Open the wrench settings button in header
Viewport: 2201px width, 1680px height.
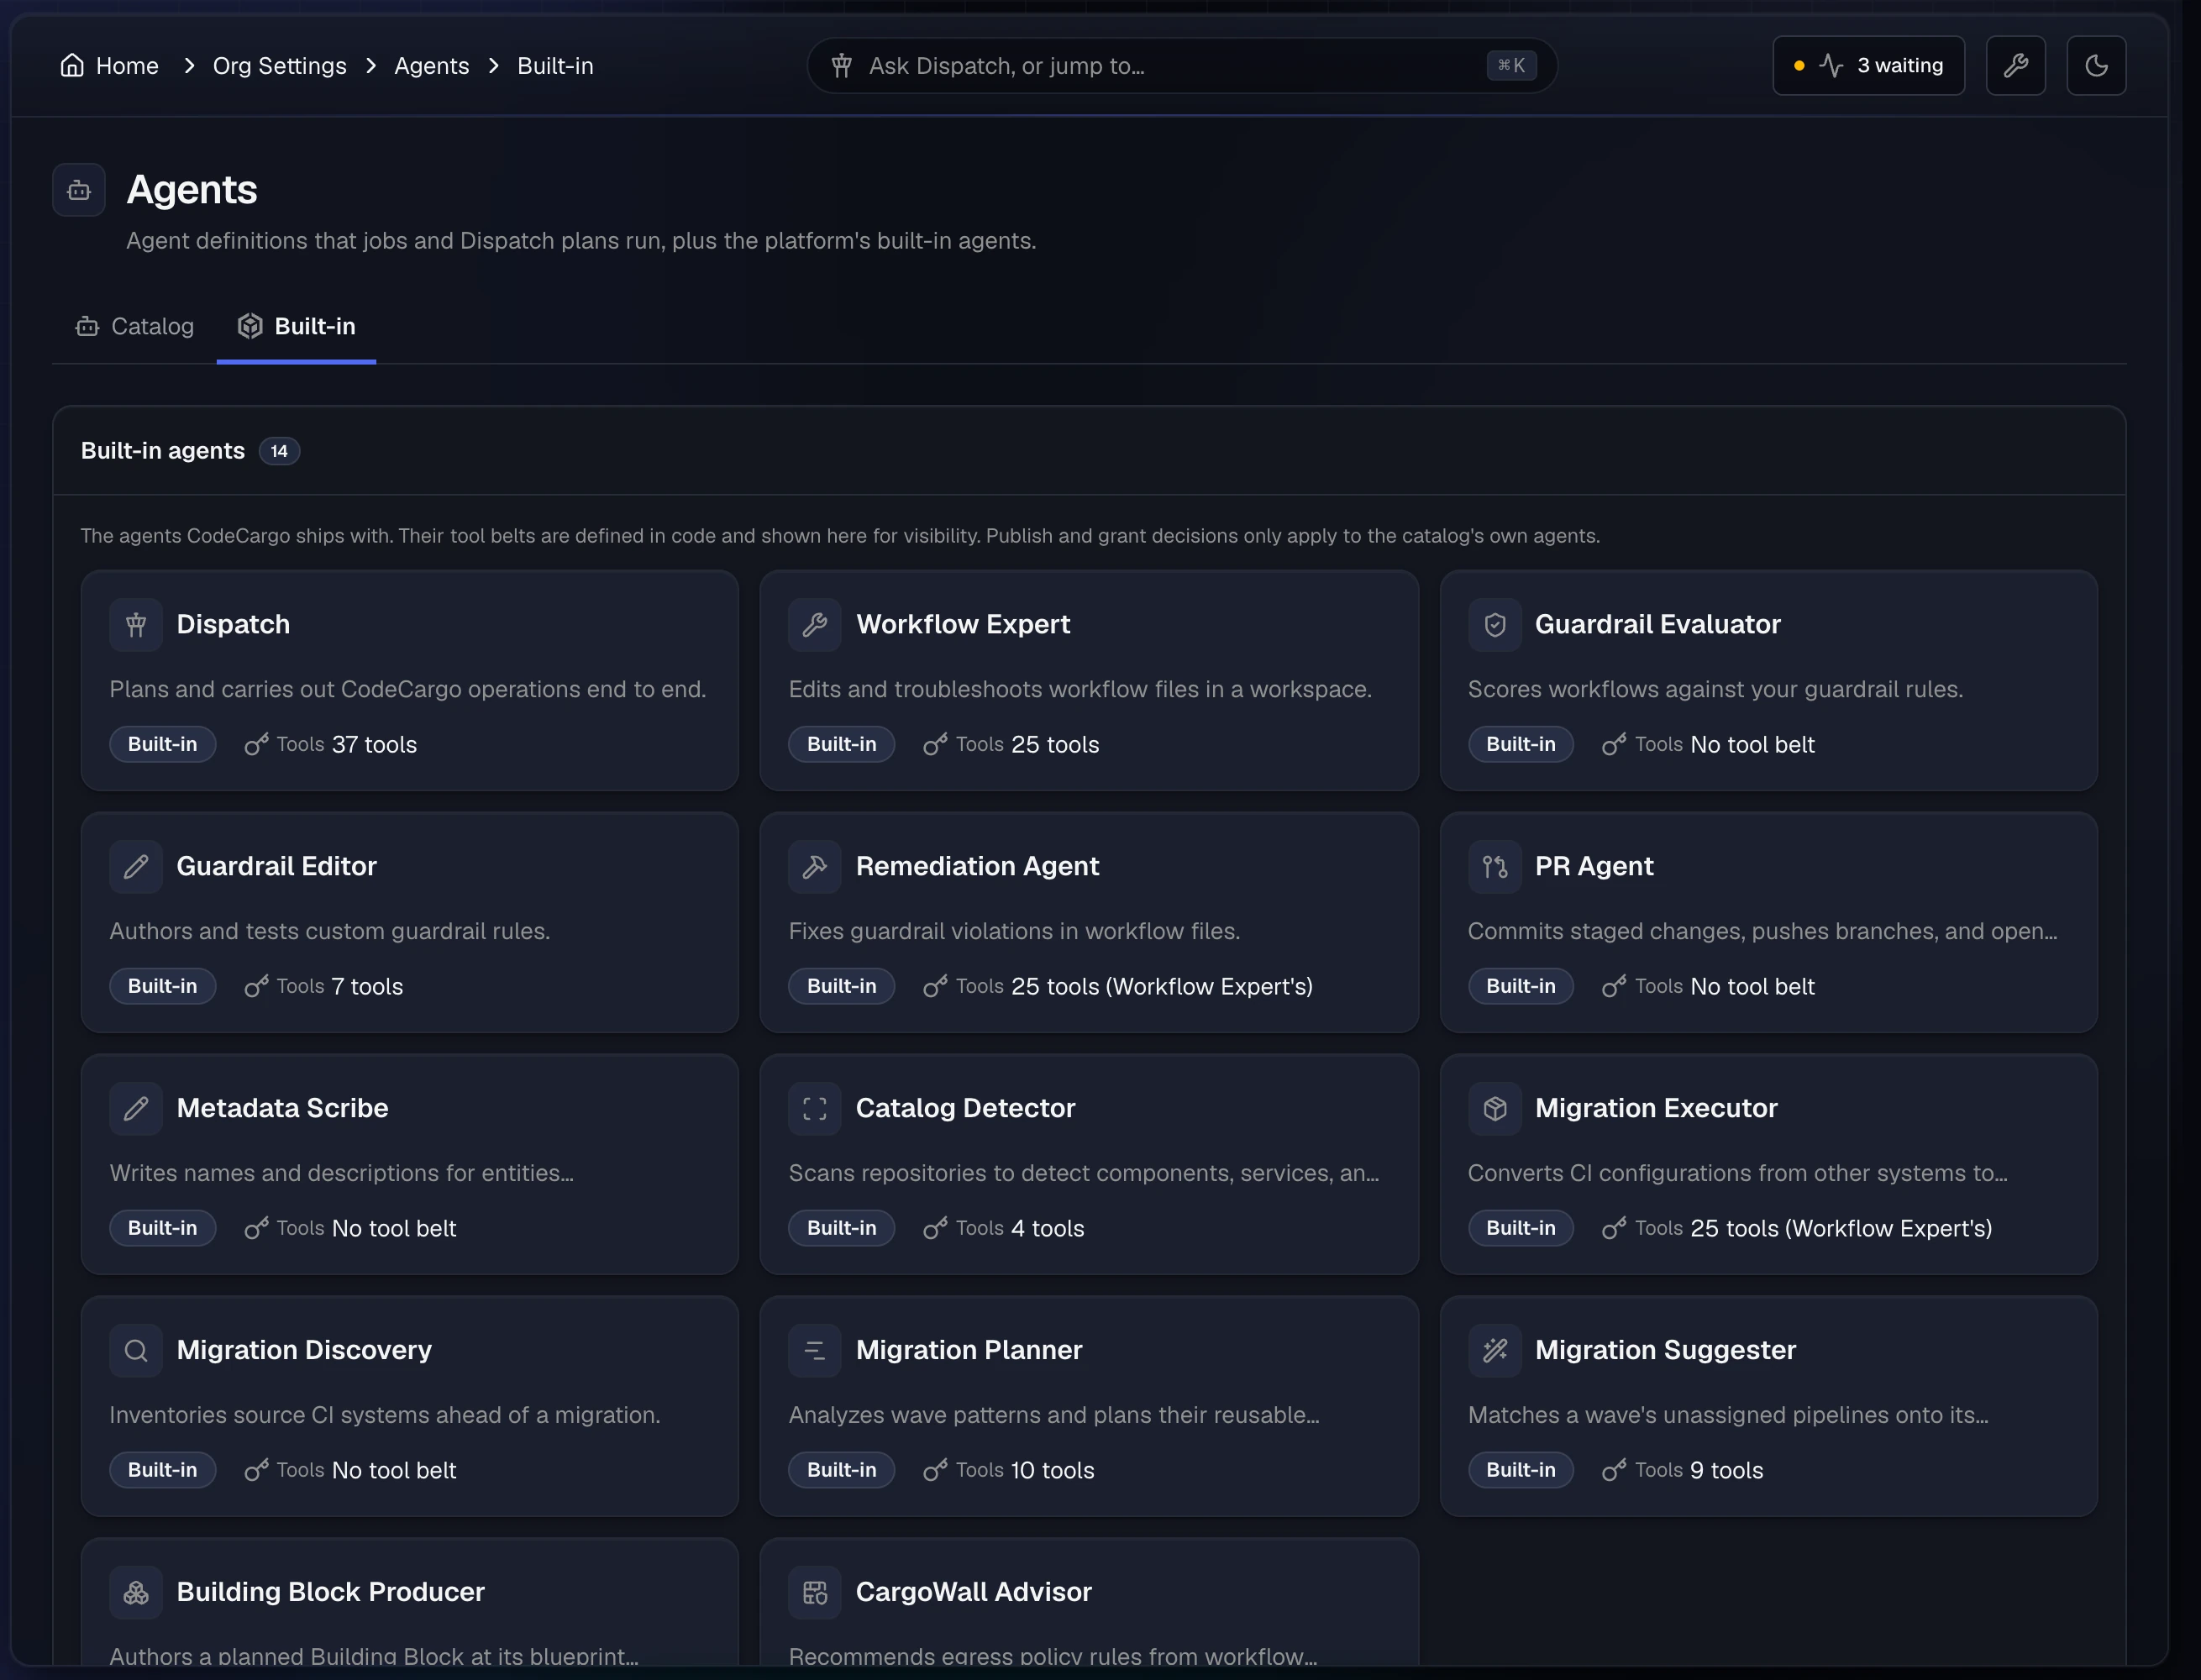pos(2015,65)
